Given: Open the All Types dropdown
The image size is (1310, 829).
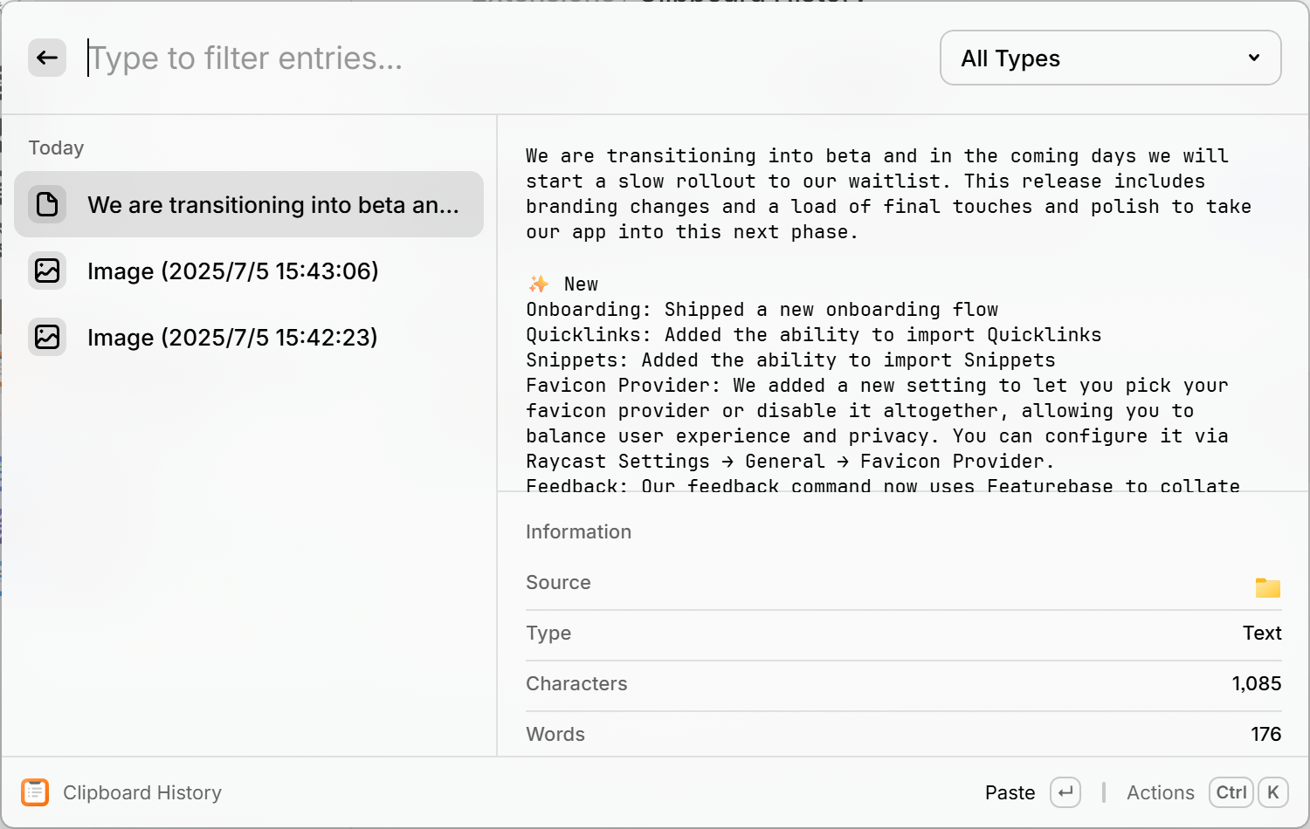Looking at the screenshot, I should tap(1111, 58).
